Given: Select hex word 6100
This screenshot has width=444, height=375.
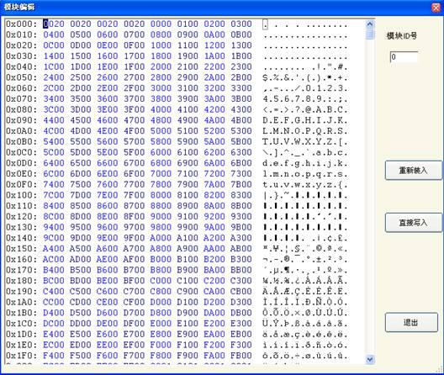Looking at the screenshot, I should [x=188, y=152].
